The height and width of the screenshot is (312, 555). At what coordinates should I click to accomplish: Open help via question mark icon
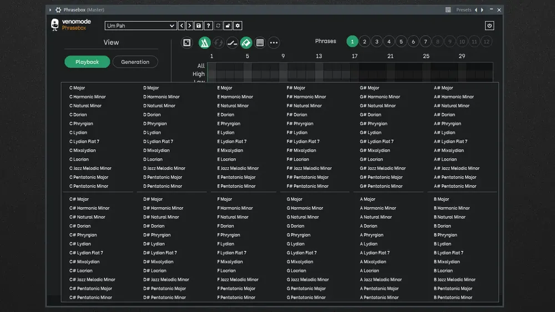click(x=208, y=26)
